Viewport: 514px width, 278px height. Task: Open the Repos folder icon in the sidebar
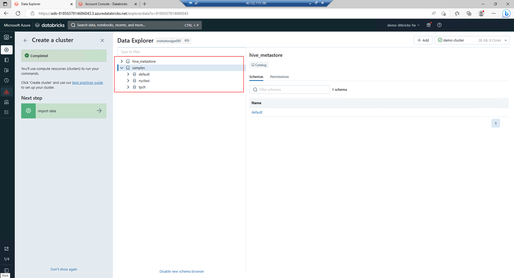7,70
